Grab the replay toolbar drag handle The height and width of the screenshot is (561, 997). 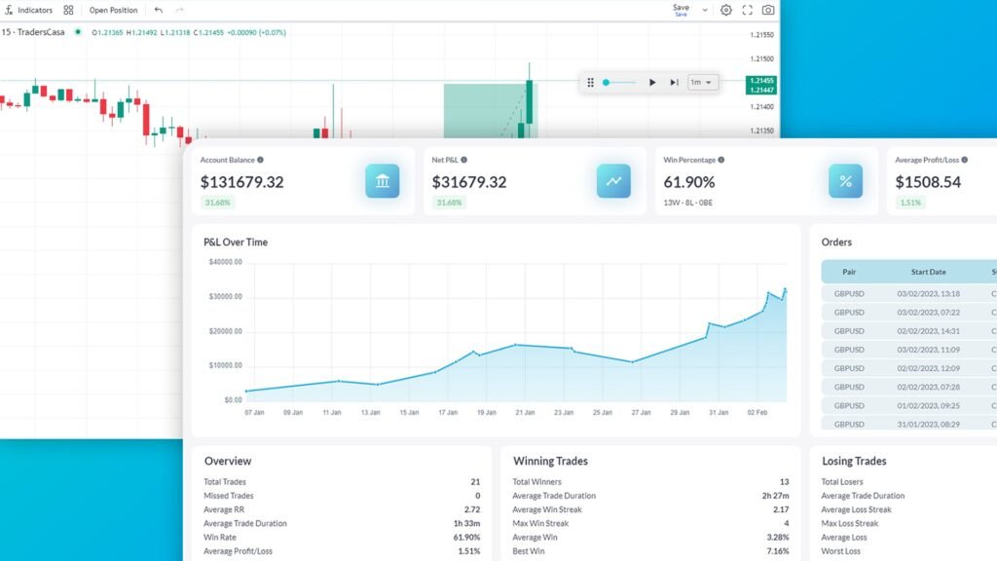(x=590, y=83)
